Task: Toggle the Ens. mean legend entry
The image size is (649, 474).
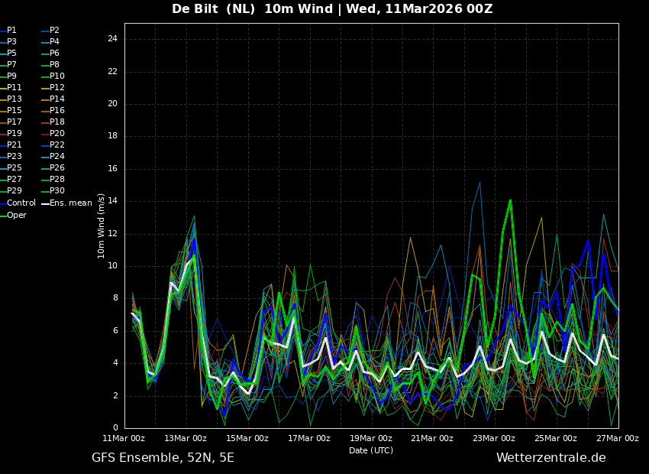Action: click(70, 203)
